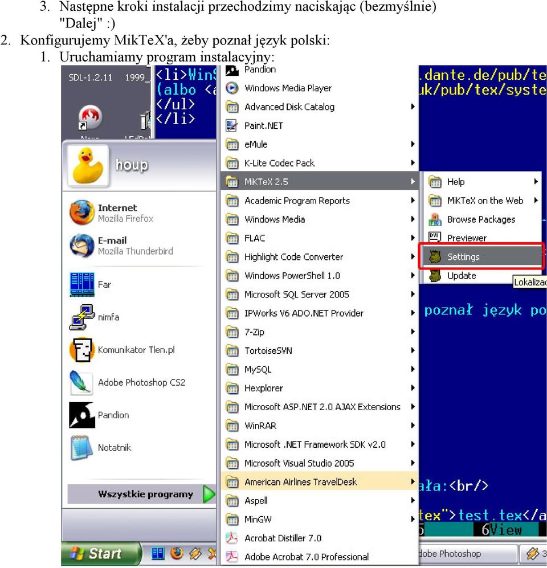Open IPWorks V6 ADO.NET Provider folder
This screenshot has width=547, height=568.
[319, 313]
